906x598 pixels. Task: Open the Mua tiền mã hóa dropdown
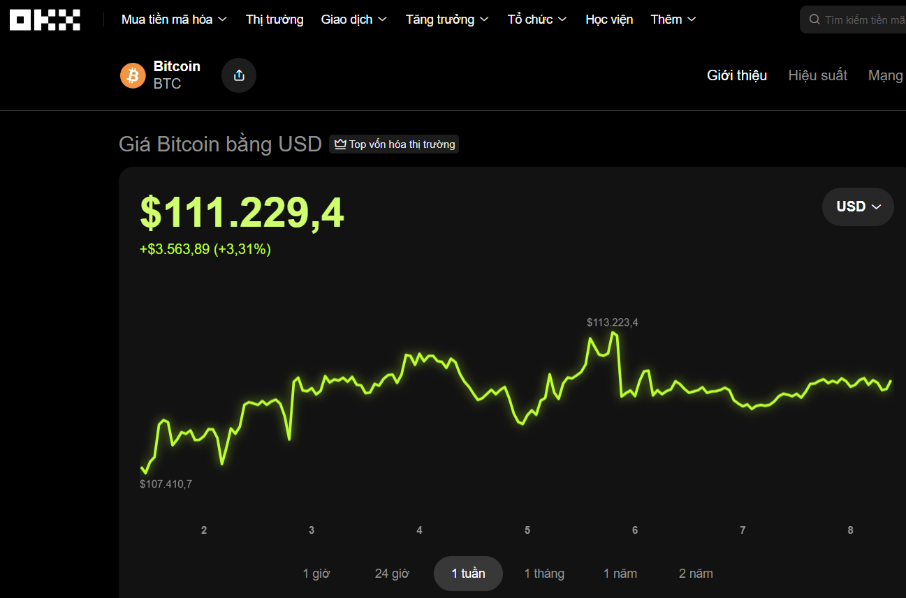(x=174, y=20)
